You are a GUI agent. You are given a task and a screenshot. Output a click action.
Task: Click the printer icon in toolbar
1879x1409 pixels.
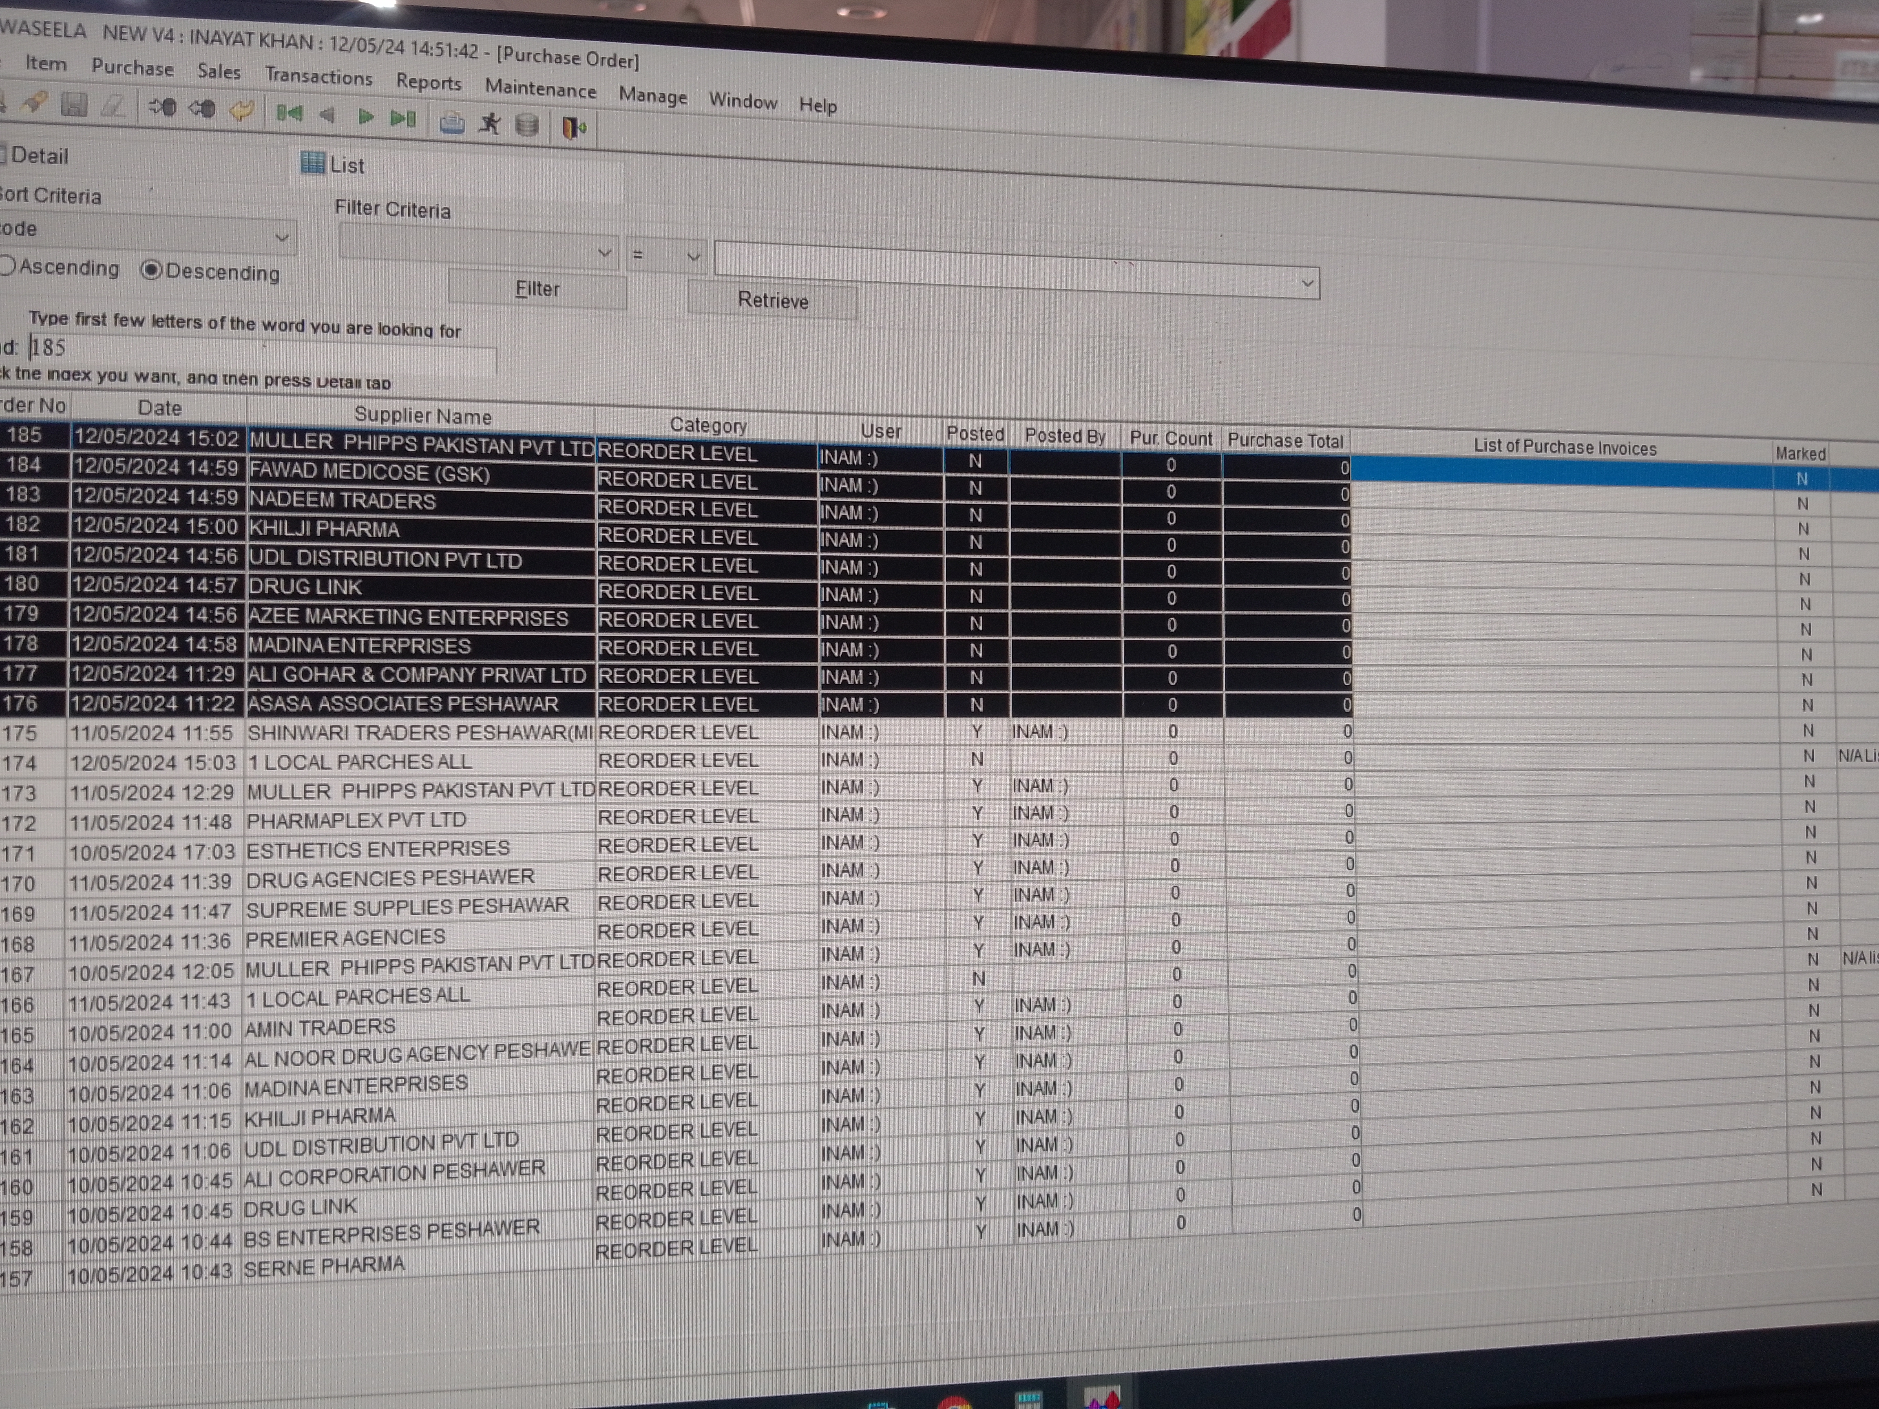(452, 123)
